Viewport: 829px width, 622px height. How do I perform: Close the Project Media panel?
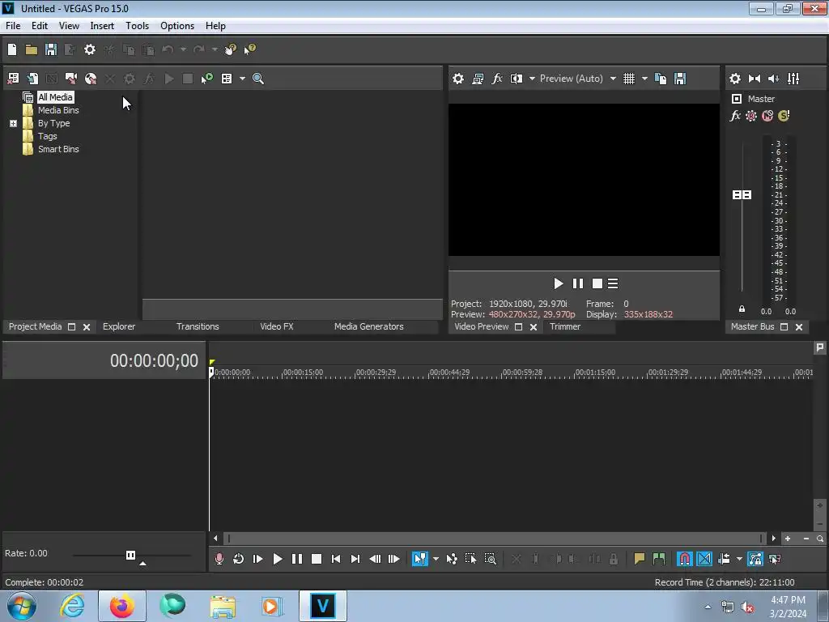click(x=87, y=327)
